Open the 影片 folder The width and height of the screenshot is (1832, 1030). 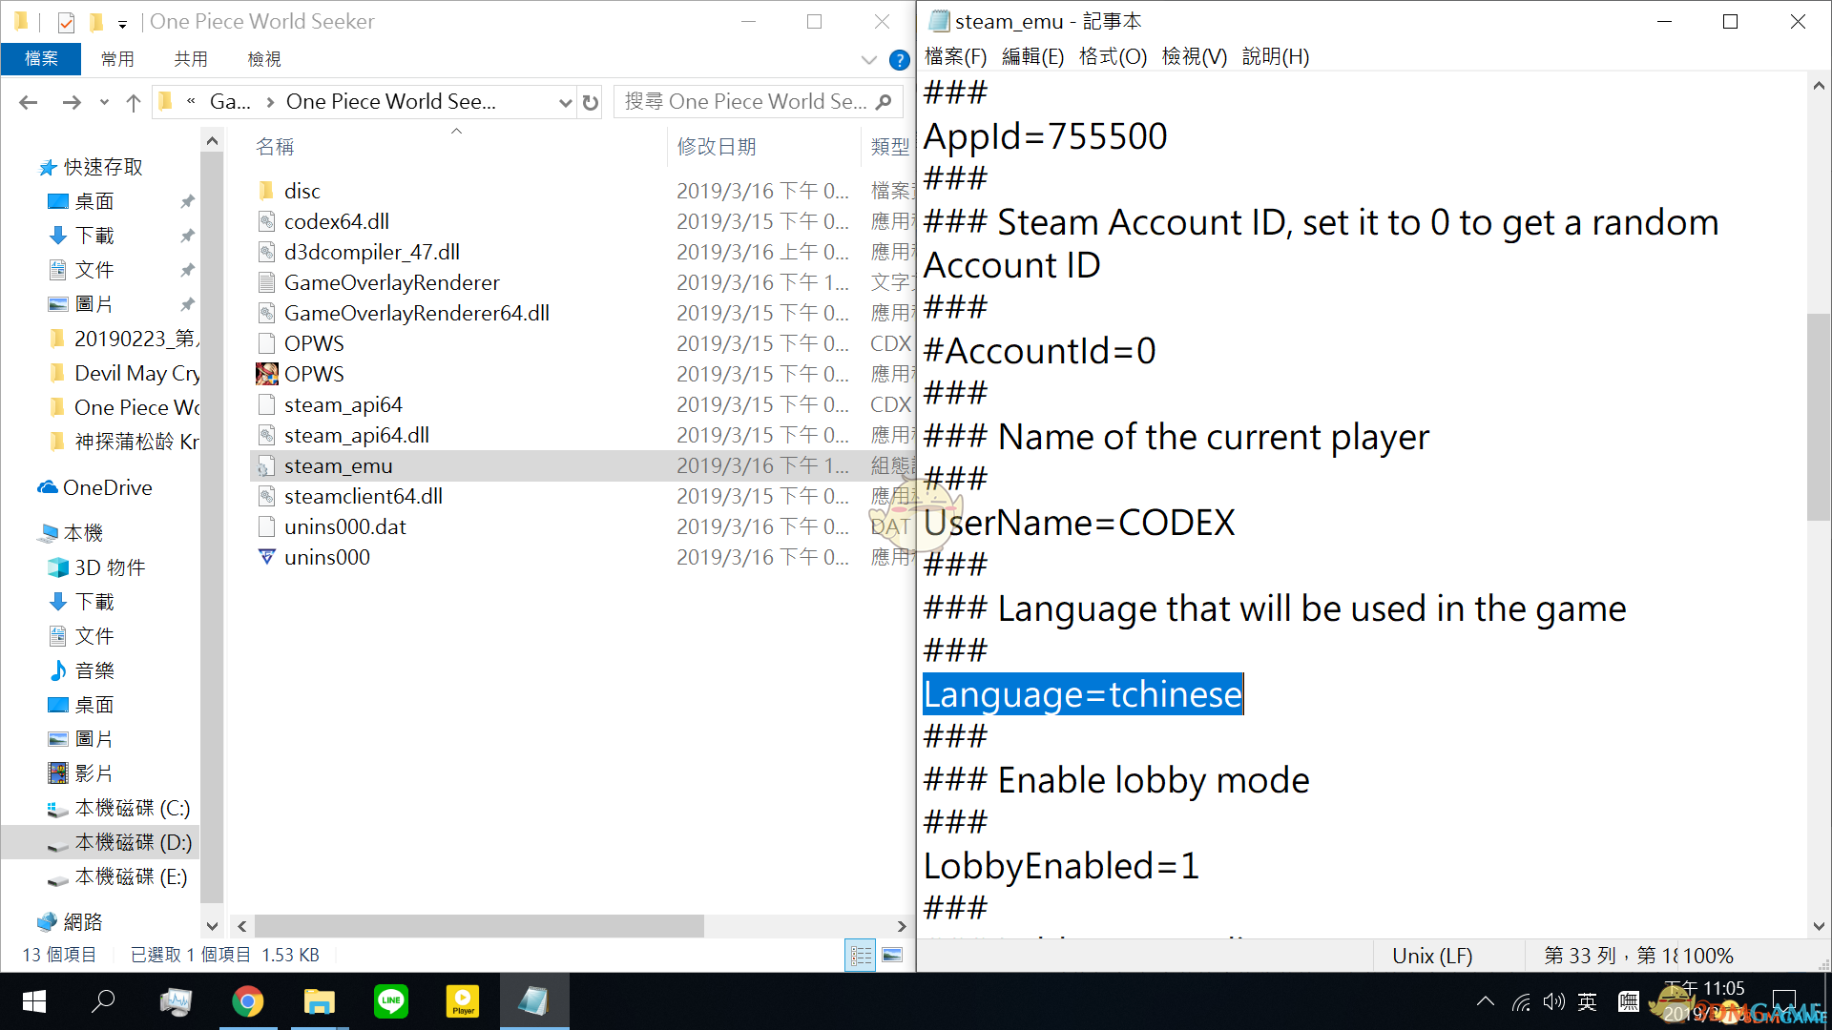pos(94,773)
